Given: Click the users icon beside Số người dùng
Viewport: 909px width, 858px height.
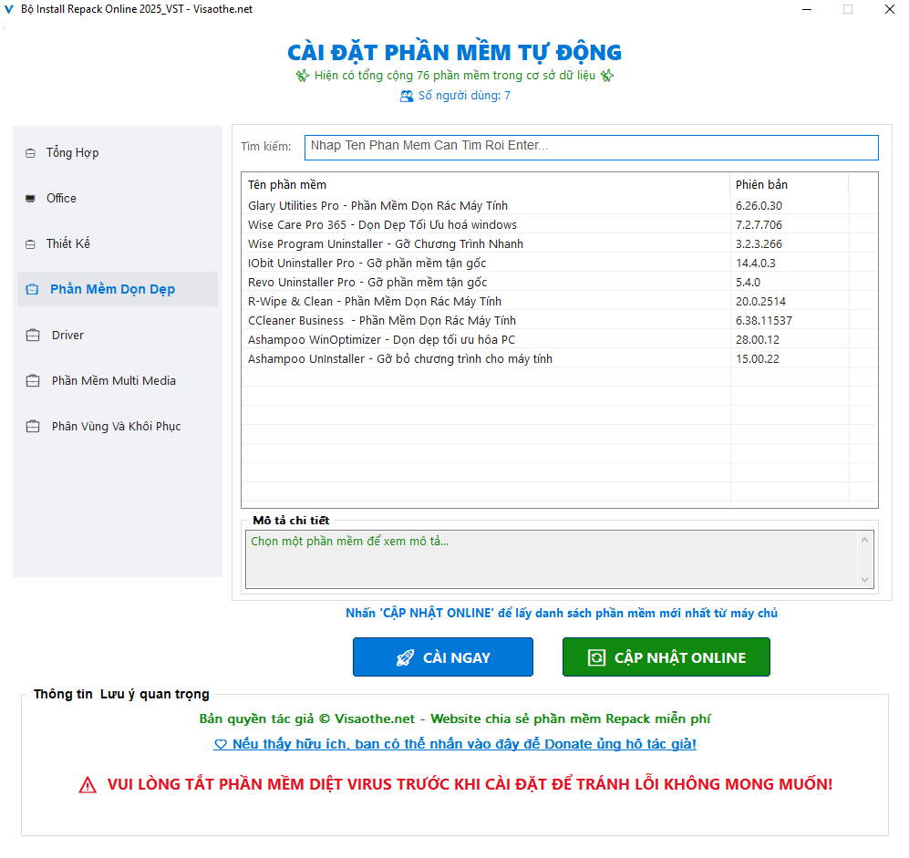Looking at the screenshot, I should pyautogui.click(x=407, y=96).
